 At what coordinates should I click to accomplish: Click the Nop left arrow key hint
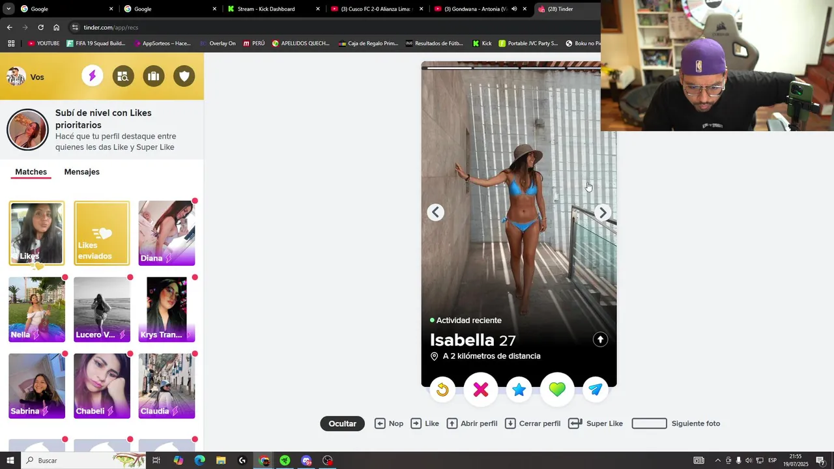(x=389, y=423)
